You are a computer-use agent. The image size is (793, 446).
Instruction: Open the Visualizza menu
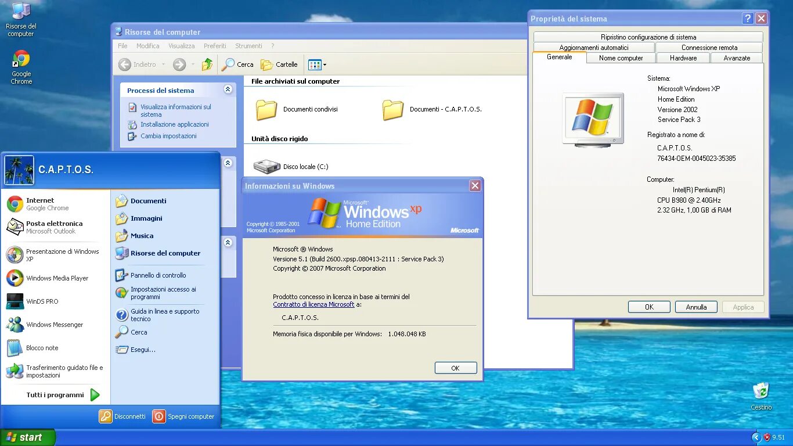(x=182, y=46)
